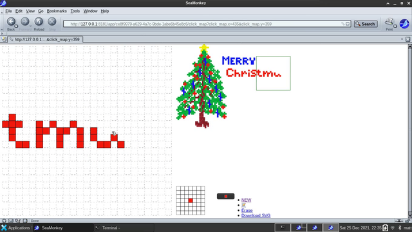Click the battery indicator tray icon
Image resolution: width=412 pixels, height=232 pixels.
pos(385,228)
